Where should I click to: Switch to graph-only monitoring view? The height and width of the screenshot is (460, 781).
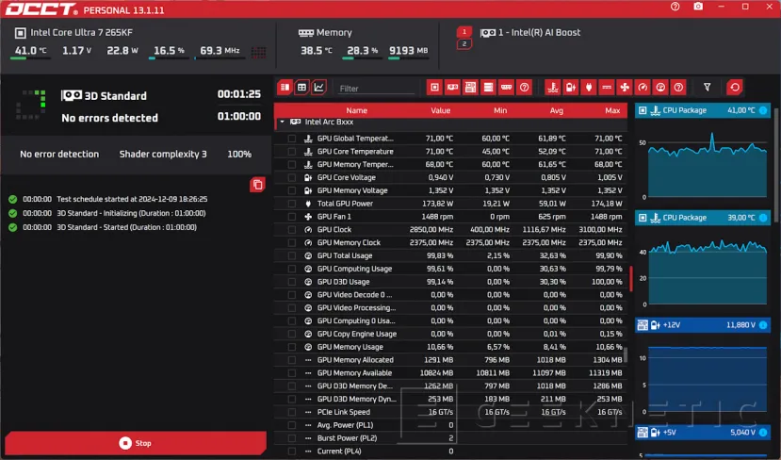click(318, 88)
